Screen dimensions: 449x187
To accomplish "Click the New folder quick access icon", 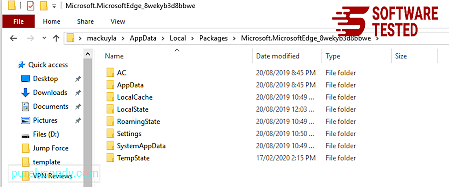I will point(44,6).
